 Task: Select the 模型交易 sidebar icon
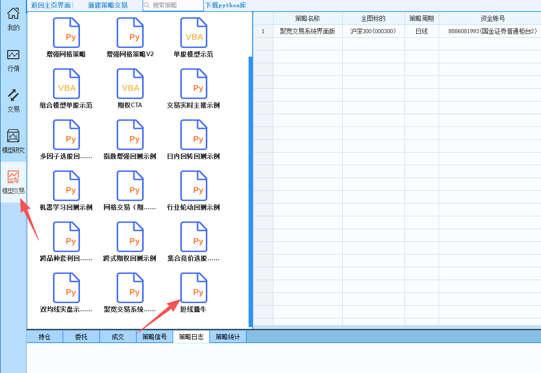click(x=13, y=183)
